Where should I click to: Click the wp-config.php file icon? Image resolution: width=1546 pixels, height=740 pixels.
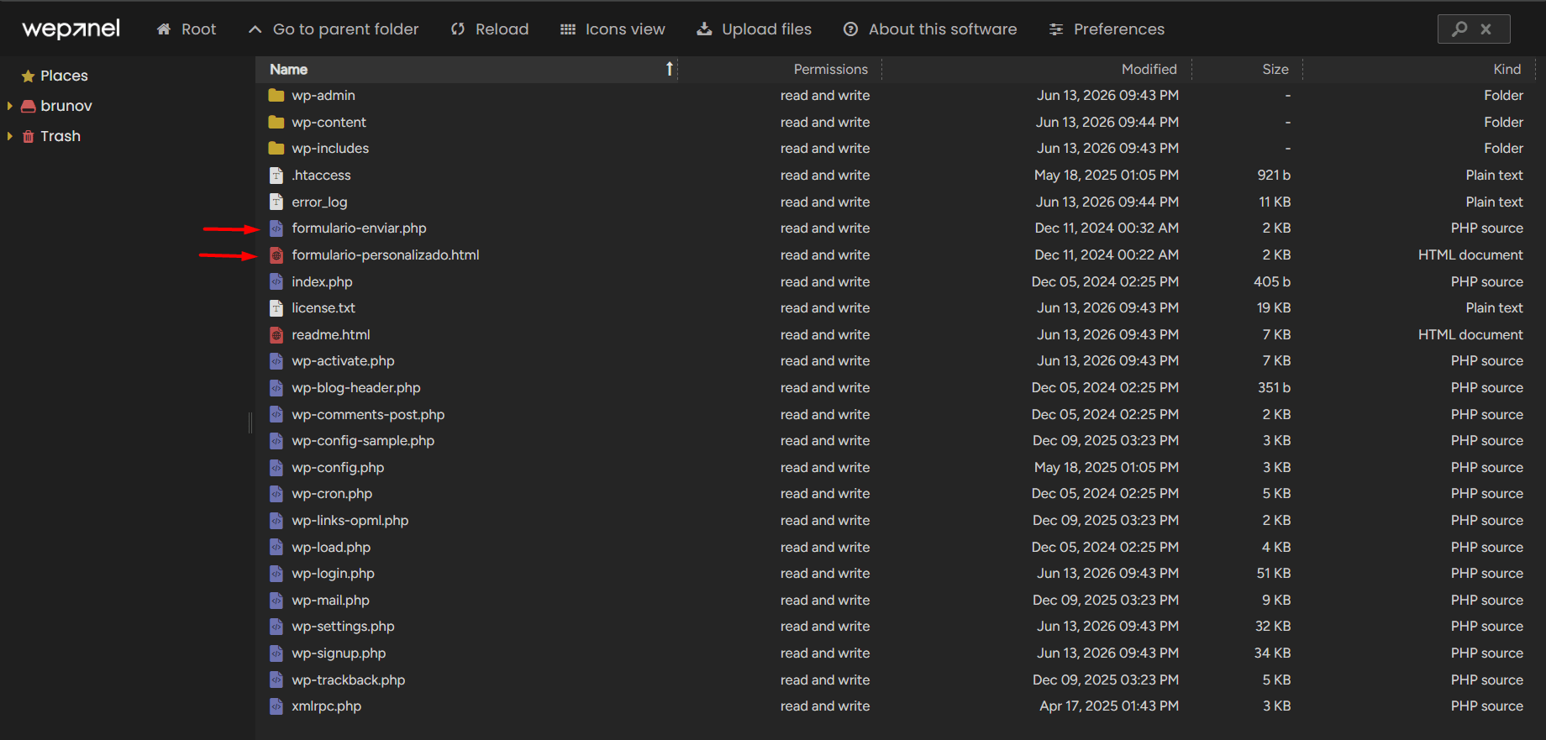tap(276, 467)
